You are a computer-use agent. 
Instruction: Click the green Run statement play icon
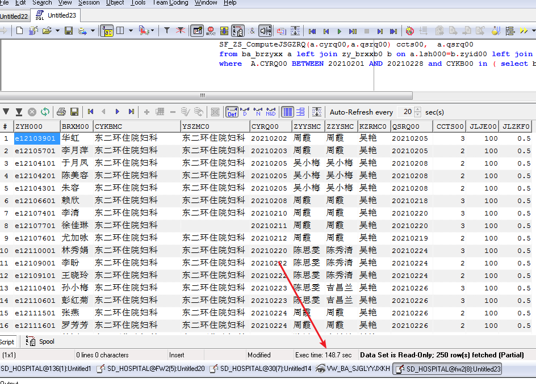(340, 31)
